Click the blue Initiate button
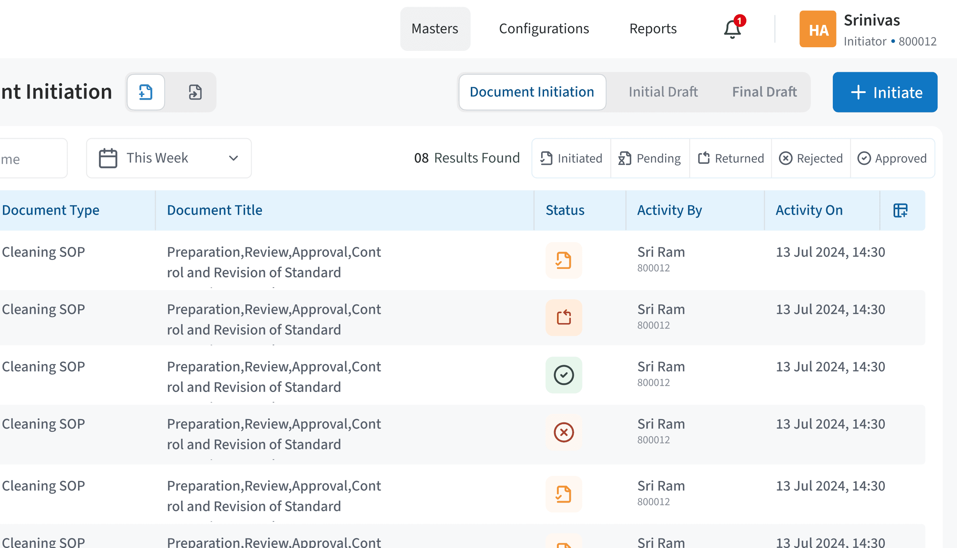 click(884, 92)
